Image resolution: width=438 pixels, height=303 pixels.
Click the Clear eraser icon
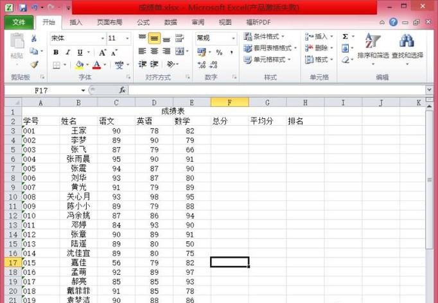pyautogui.click(x=346, y=60)
